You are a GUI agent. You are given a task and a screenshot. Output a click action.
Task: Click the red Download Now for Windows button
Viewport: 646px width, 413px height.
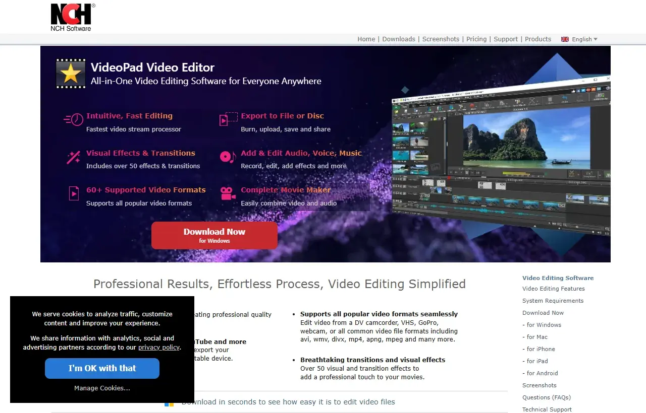coord(214,235)
